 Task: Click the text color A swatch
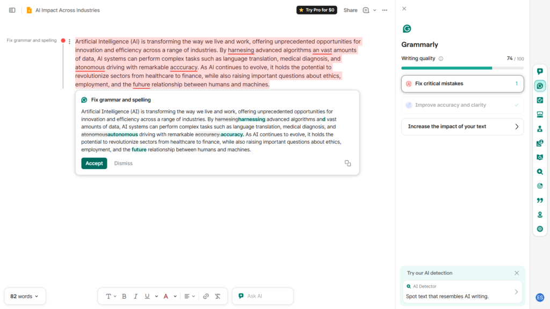166,296
